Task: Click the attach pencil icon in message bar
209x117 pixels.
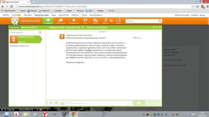Action: click(51, 103)
